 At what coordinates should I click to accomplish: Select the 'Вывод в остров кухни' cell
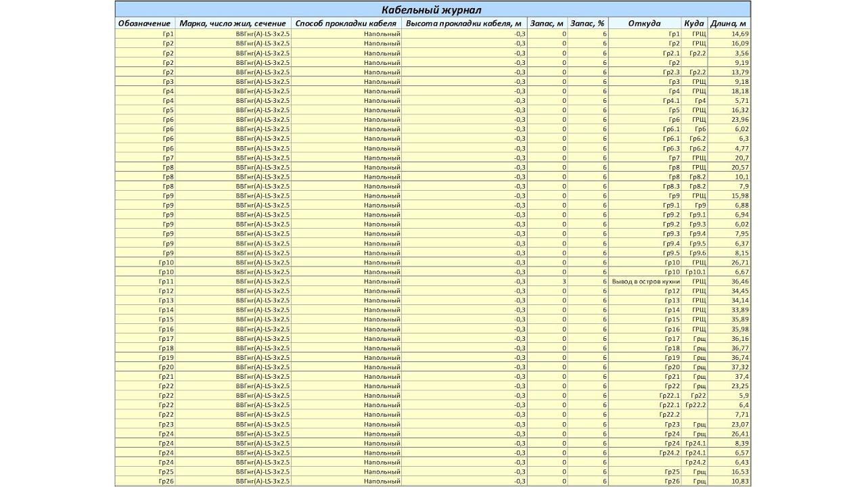pos(645,281)
